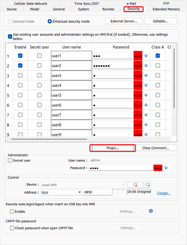Enable user3 account checkbox

point(20,75)
